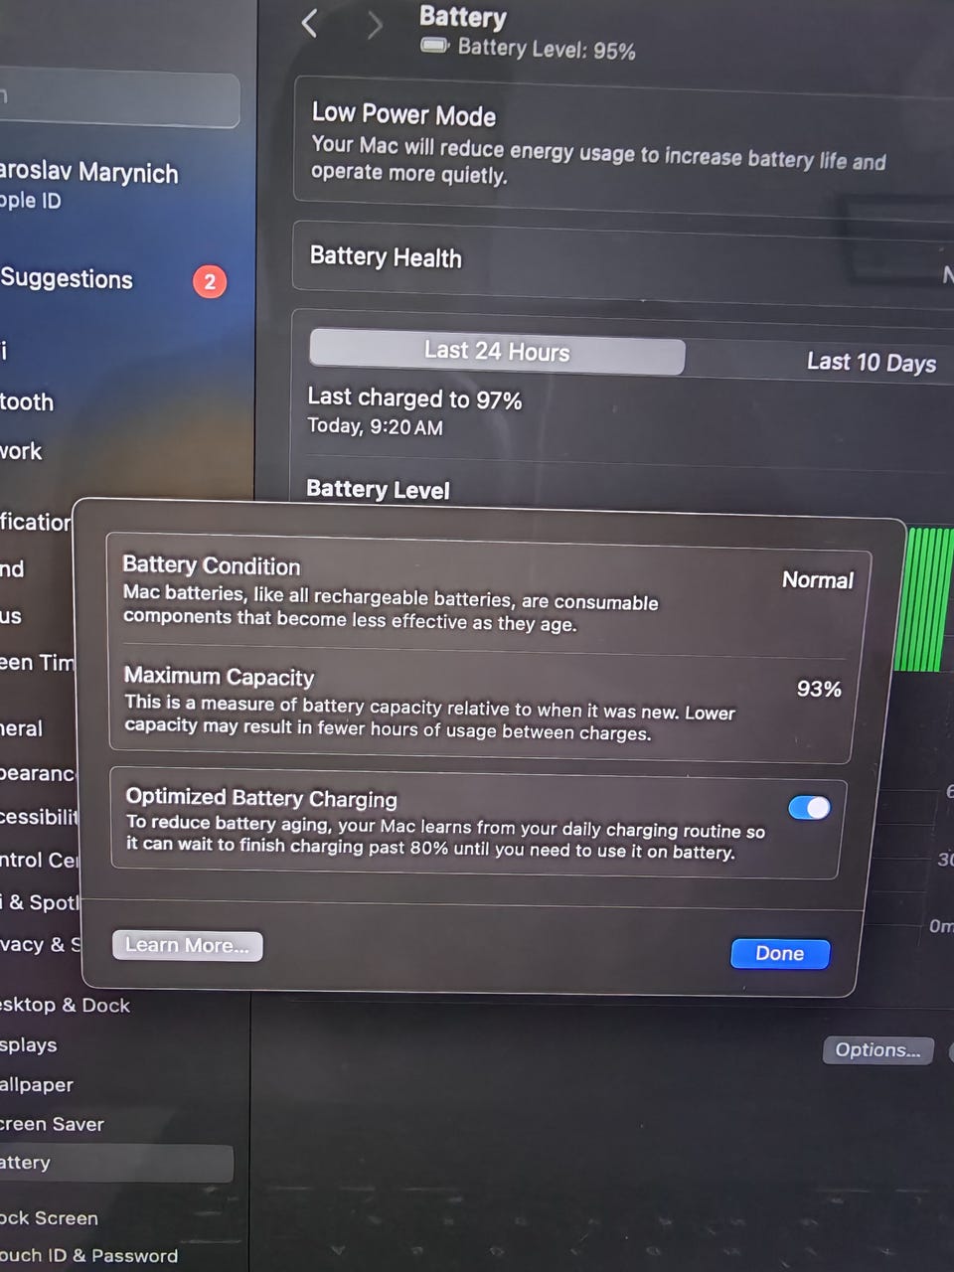954x1272 pixels.
Task: Click the Maximum Capacity heading
Action: click(219, 677)
